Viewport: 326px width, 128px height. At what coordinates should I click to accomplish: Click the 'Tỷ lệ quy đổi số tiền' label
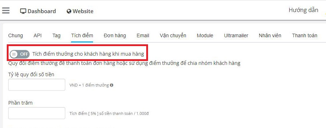[31, 74]
